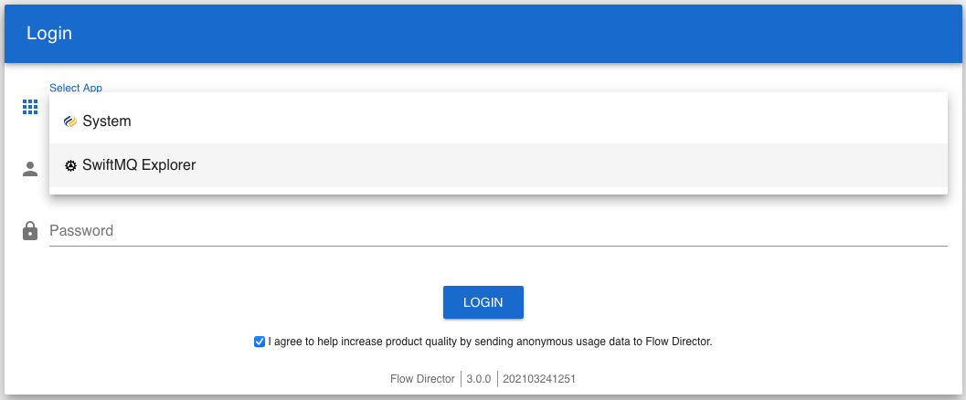Click the apps grid icon
This screenshot has height=400, width=966.
pyautogui.click(x=30, y=107)
